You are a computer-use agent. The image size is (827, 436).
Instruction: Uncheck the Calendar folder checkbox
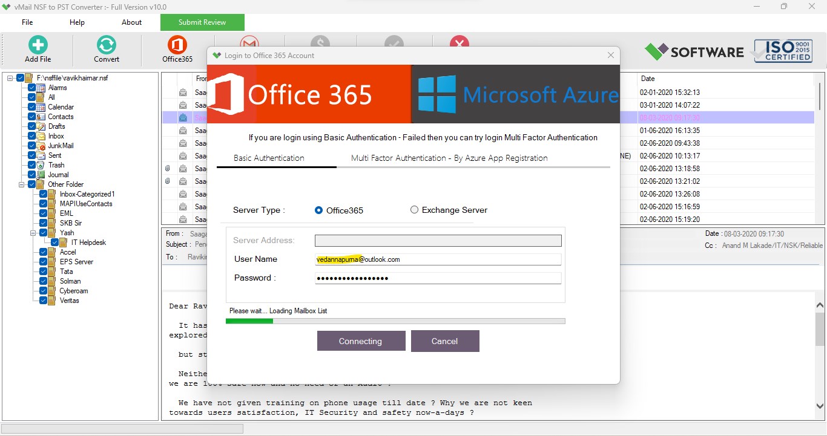(x=32, y=107)
